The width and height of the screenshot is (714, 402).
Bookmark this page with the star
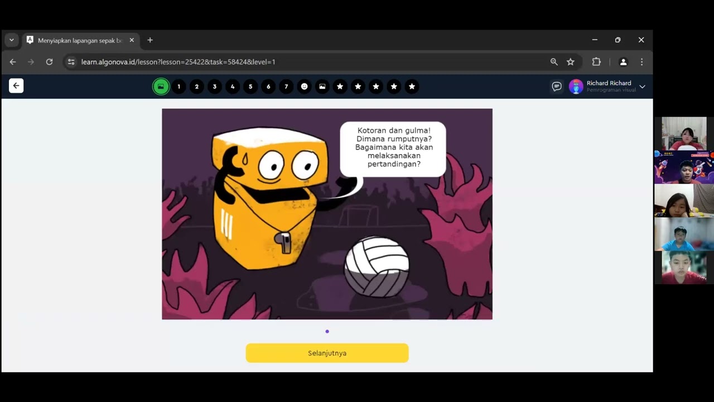[571, 62]
